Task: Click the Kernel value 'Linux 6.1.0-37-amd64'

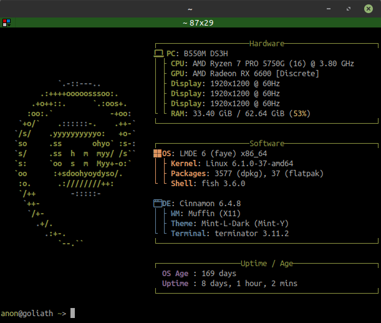Action: [249, 164]
